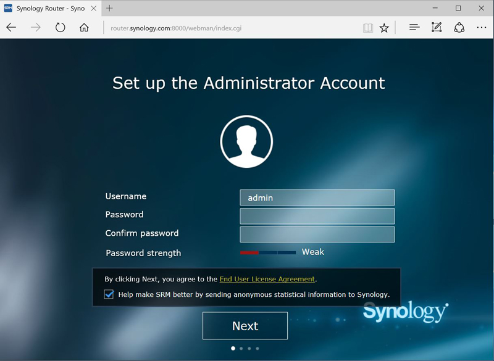Refresh the page with the reload icon

[60, 27]
